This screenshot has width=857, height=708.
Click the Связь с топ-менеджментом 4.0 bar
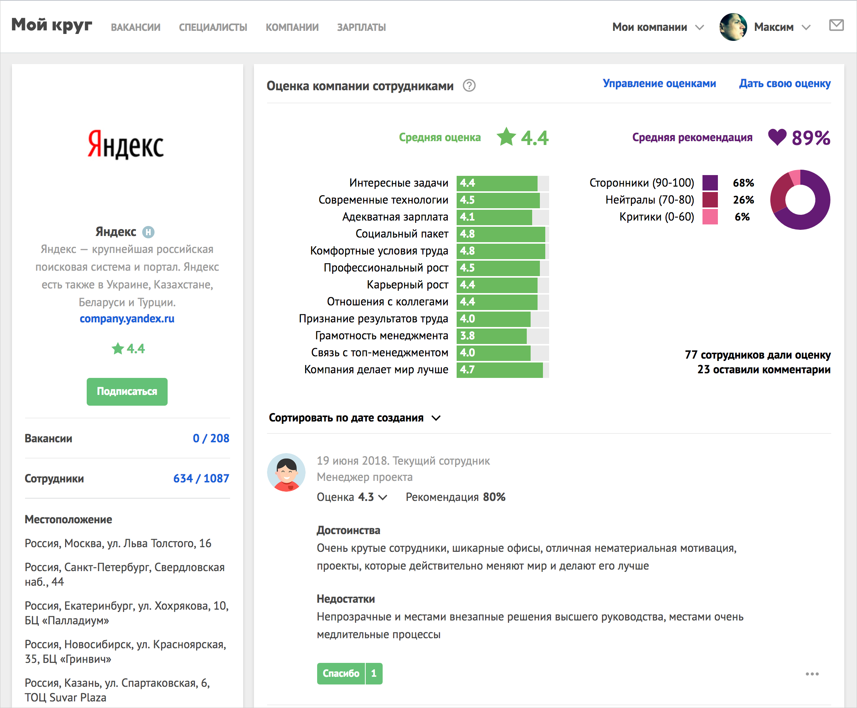[502, 353]
